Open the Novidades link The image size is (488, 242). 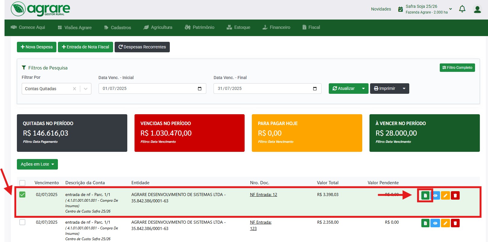pos(381,9)
